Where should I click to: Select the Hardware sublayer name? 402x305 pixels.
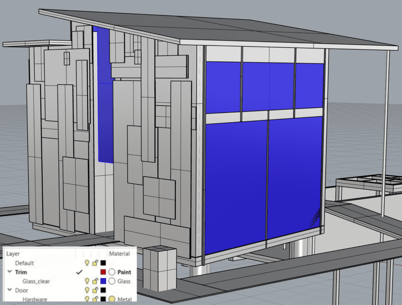[35, 299]
